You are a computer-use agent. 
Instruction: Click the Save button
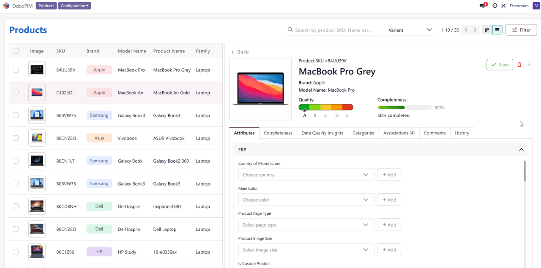click(x=500, y=65)
